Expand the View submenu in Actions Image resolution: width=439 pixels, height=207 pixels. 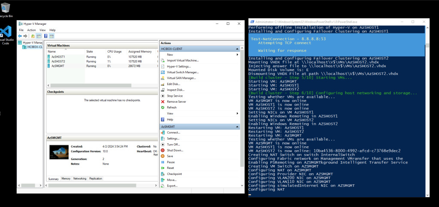[x=237, y=113]
